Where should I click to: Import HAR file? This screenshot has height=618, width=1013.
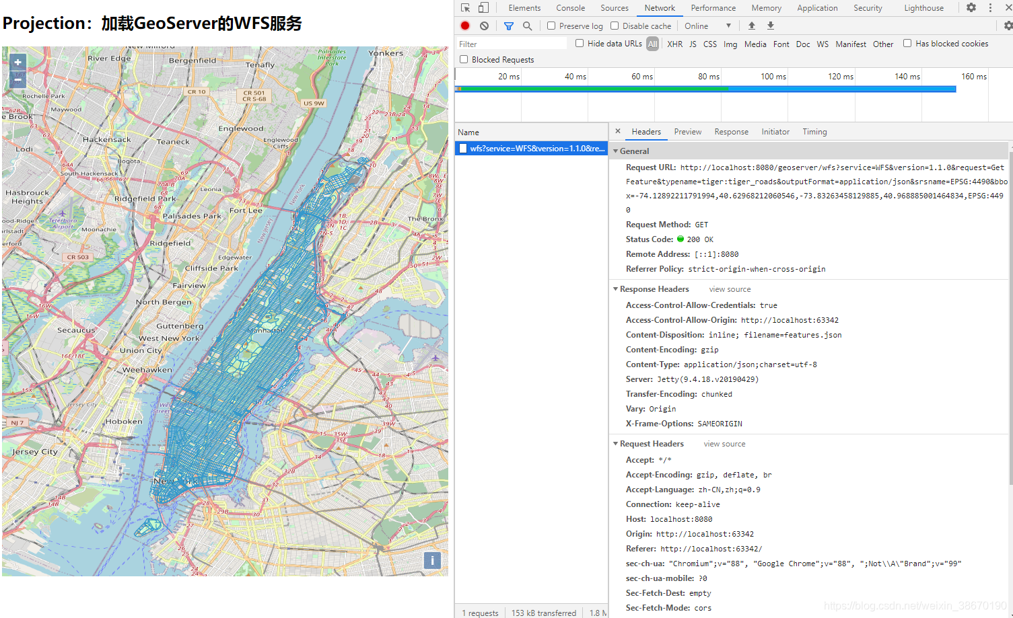pyautogui.click(x=751, y=25)
